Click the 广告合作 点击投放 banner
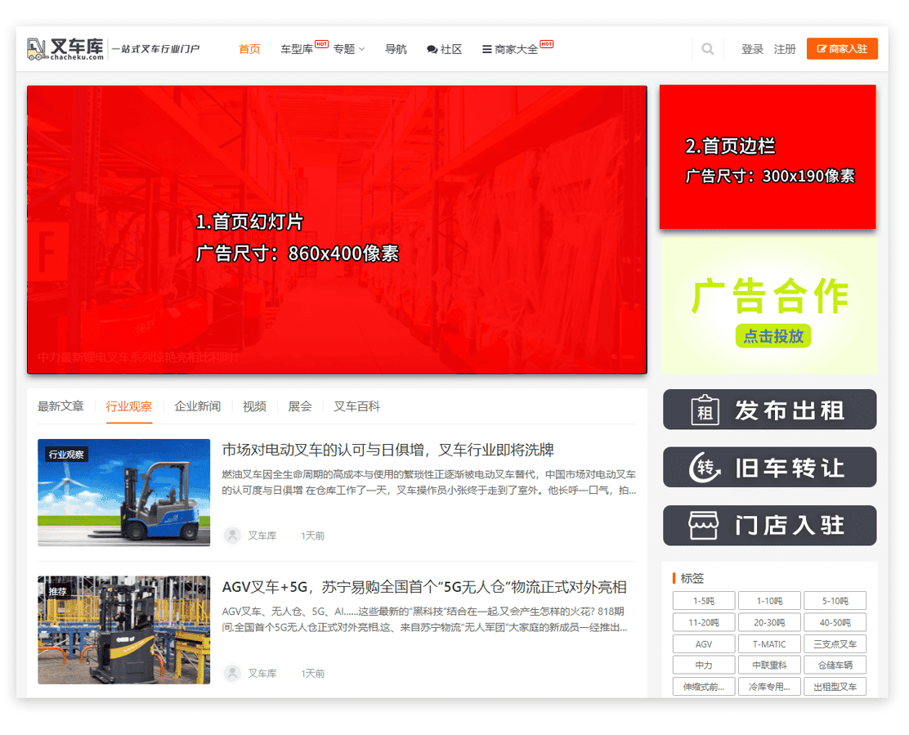The height and width of the screenshot is (735, 909). coord(770,306)
